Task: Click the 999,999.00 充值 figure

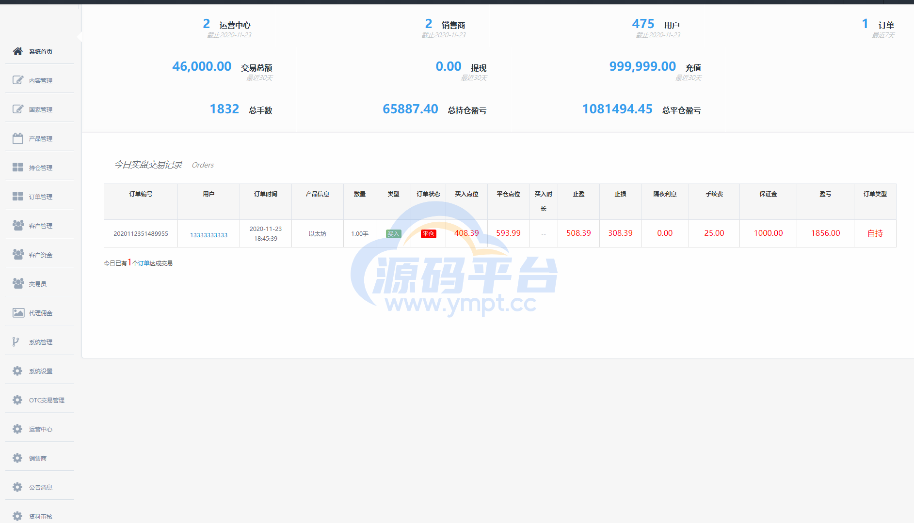Action: (642, 66)
